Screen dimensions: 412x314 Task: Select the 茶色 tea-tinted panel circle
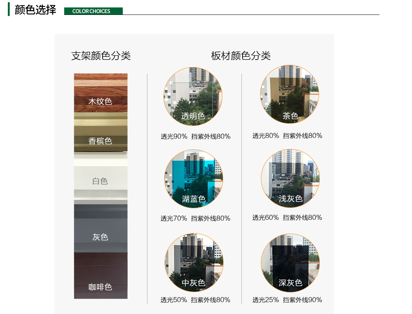click(x=290, y=94)
